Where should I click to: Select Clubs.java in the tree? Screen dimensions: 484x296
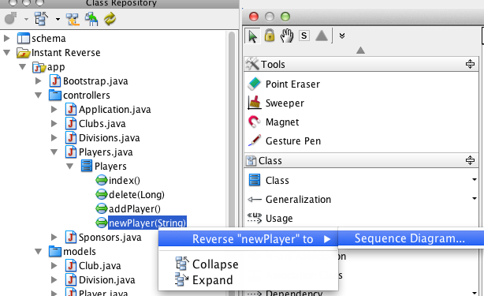pos(95,124)
